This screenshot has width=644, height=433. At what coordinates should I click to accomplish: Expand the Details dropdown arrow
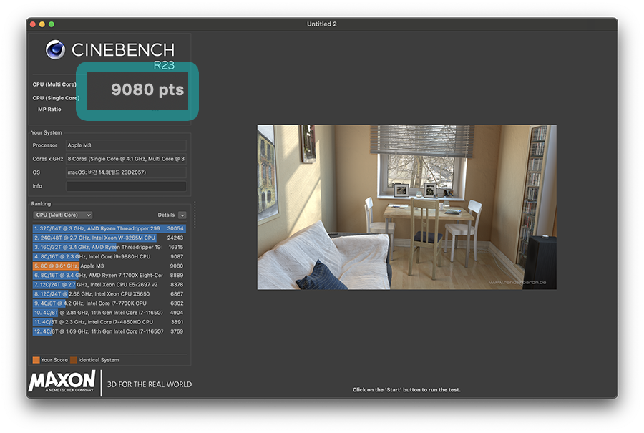[182, 215]
